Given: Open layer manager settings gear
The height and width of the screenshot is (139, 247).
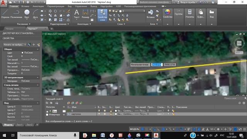Looking at the screenshot, I should click(x=244, y=103).
